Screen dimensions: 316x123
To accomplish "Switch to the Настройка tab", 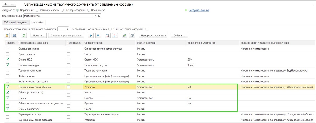I will click(37, 23).
